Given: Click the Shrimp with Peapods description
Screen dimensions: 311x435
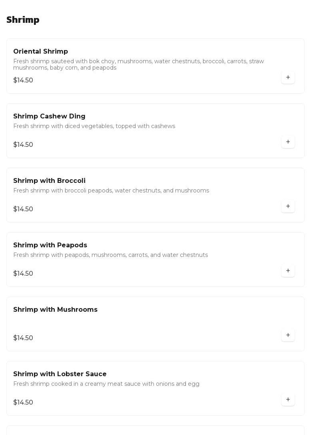Looking at the screenshot, I should tap(110, 255).
